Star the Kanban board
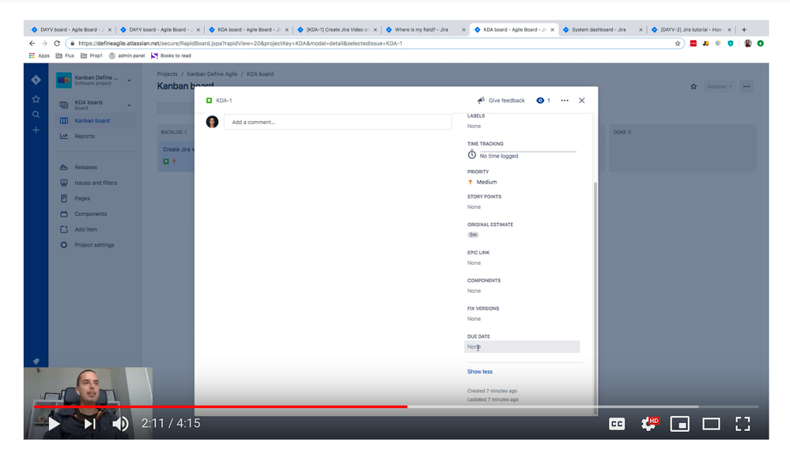The width and height of the screenshot is (790, 450). (694, 87)
